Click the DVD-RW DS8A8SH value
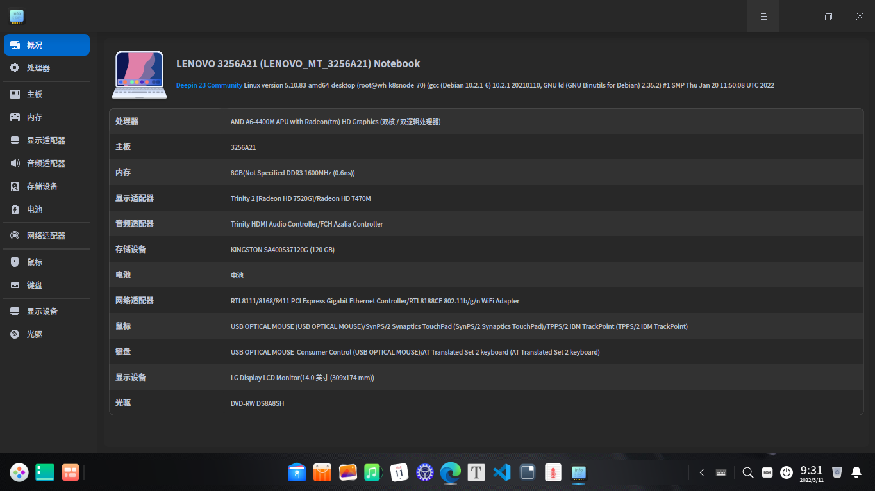The width and height of the screenshot is (875, 491). tap(257, 403)
